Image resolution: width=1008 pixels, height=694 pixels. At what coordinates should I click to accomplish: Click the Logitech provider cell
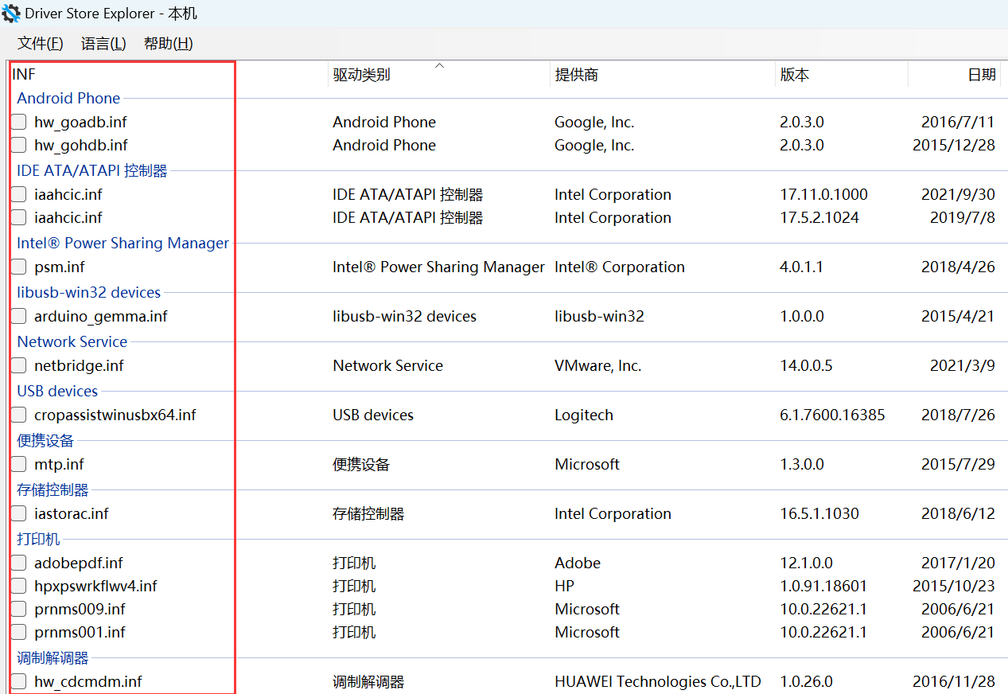[x=584, y=415]
